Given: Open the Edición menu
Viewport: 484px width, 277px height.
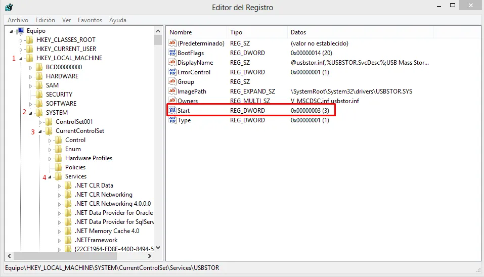Looking at the screenshot, I should click(45, 20).
